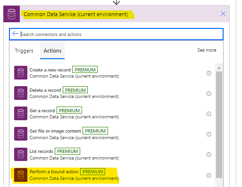
Task: Click the Get a record icon
Action: point(21,113)
